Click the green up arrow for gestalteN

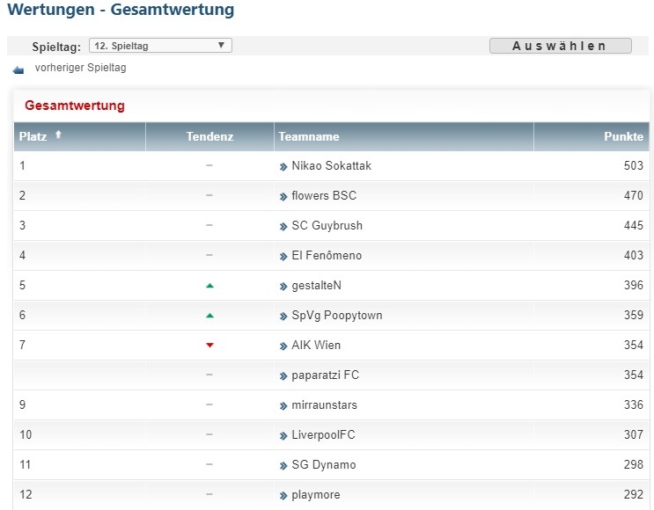tap(209, 286)
